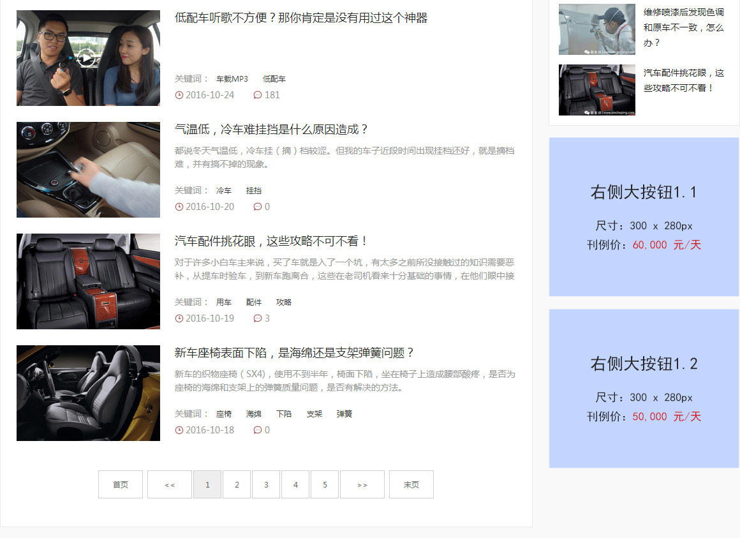The image size is (740, 538).
Task: Go to previous page with << button
Action: [x=169, y=484]
